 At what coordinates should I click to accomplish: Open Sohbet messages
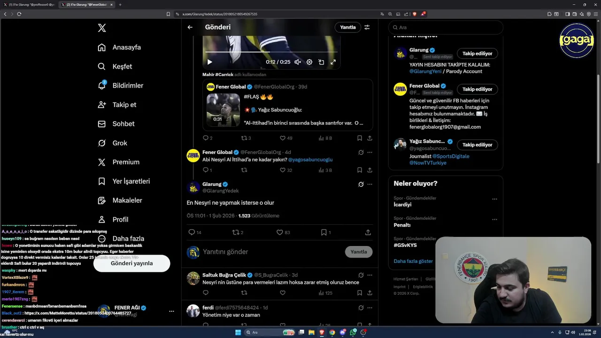(x=116, y=124)
